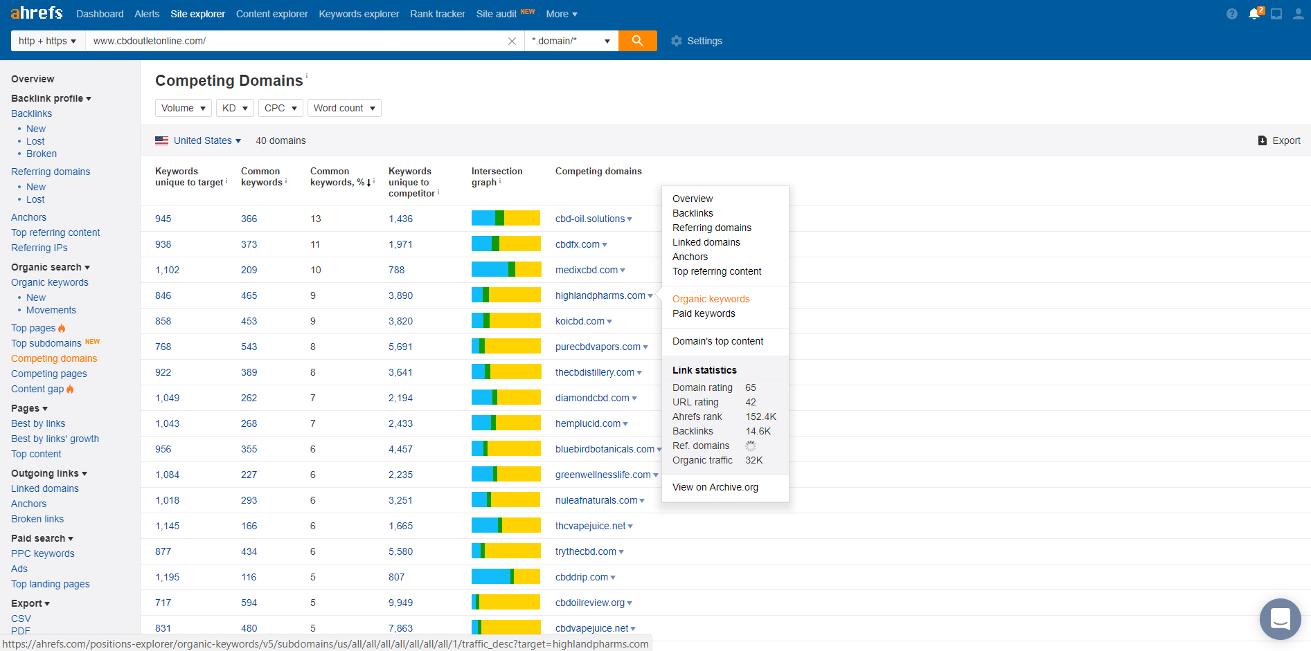Open Content explorer tab
1311x651 pixels.
[271, 14]
